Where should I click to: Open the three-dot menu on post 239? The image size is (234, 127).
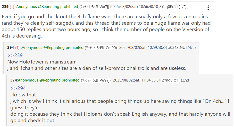(208, 8)
